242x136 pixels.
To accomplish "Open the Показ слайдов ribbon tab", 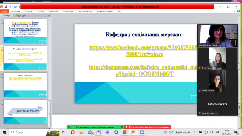I will tap(85, 11).
